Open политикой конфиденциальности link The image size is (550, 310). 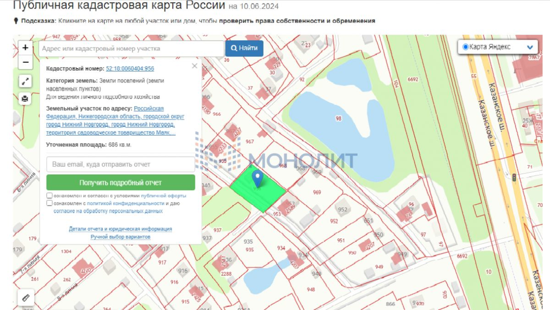point(125,203)
